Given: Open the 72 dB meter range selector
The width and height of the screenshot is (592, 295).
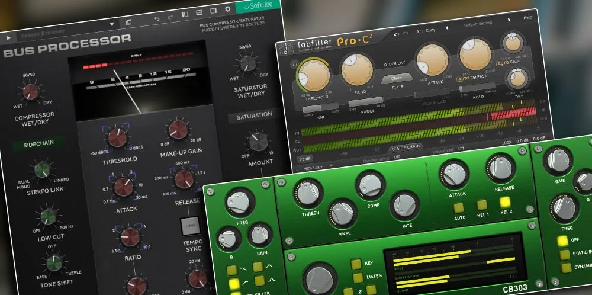Looking at the screenshot, I should coord(304,159).
